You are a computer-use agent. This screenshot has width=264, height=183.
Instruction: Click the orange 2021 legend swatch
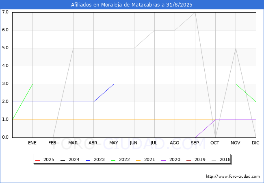[x=138, y=160]
